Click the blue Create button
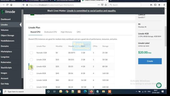 [150, 61]
